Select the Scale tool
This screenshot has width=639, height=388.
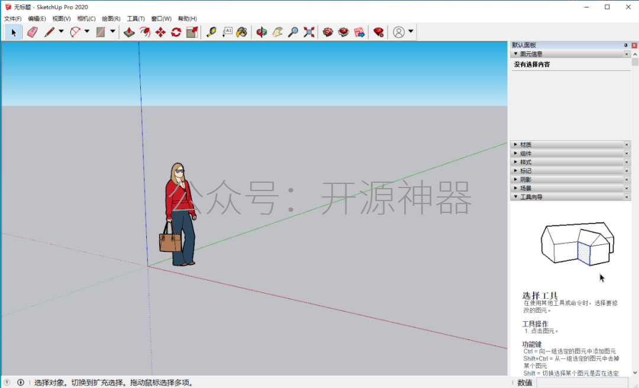click(192, 32)
